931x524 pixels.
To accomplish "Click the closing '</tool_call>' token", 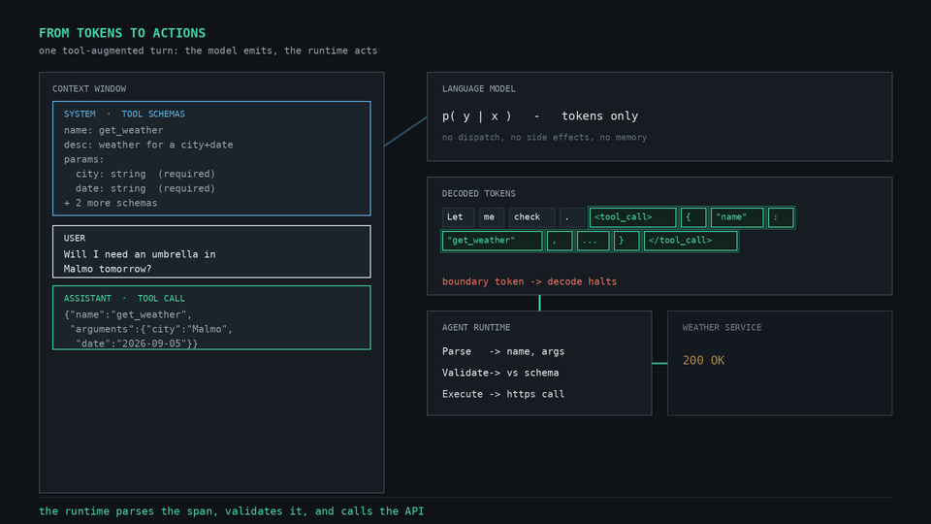I will 690,241.
